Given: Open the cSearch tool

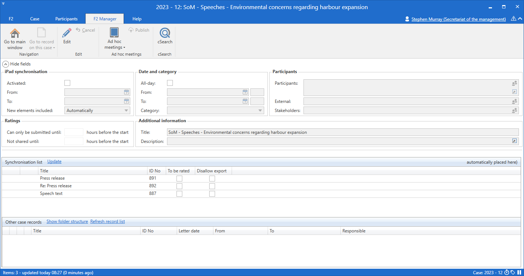Looking at the screenshot, I should click(x=165, y=33).
